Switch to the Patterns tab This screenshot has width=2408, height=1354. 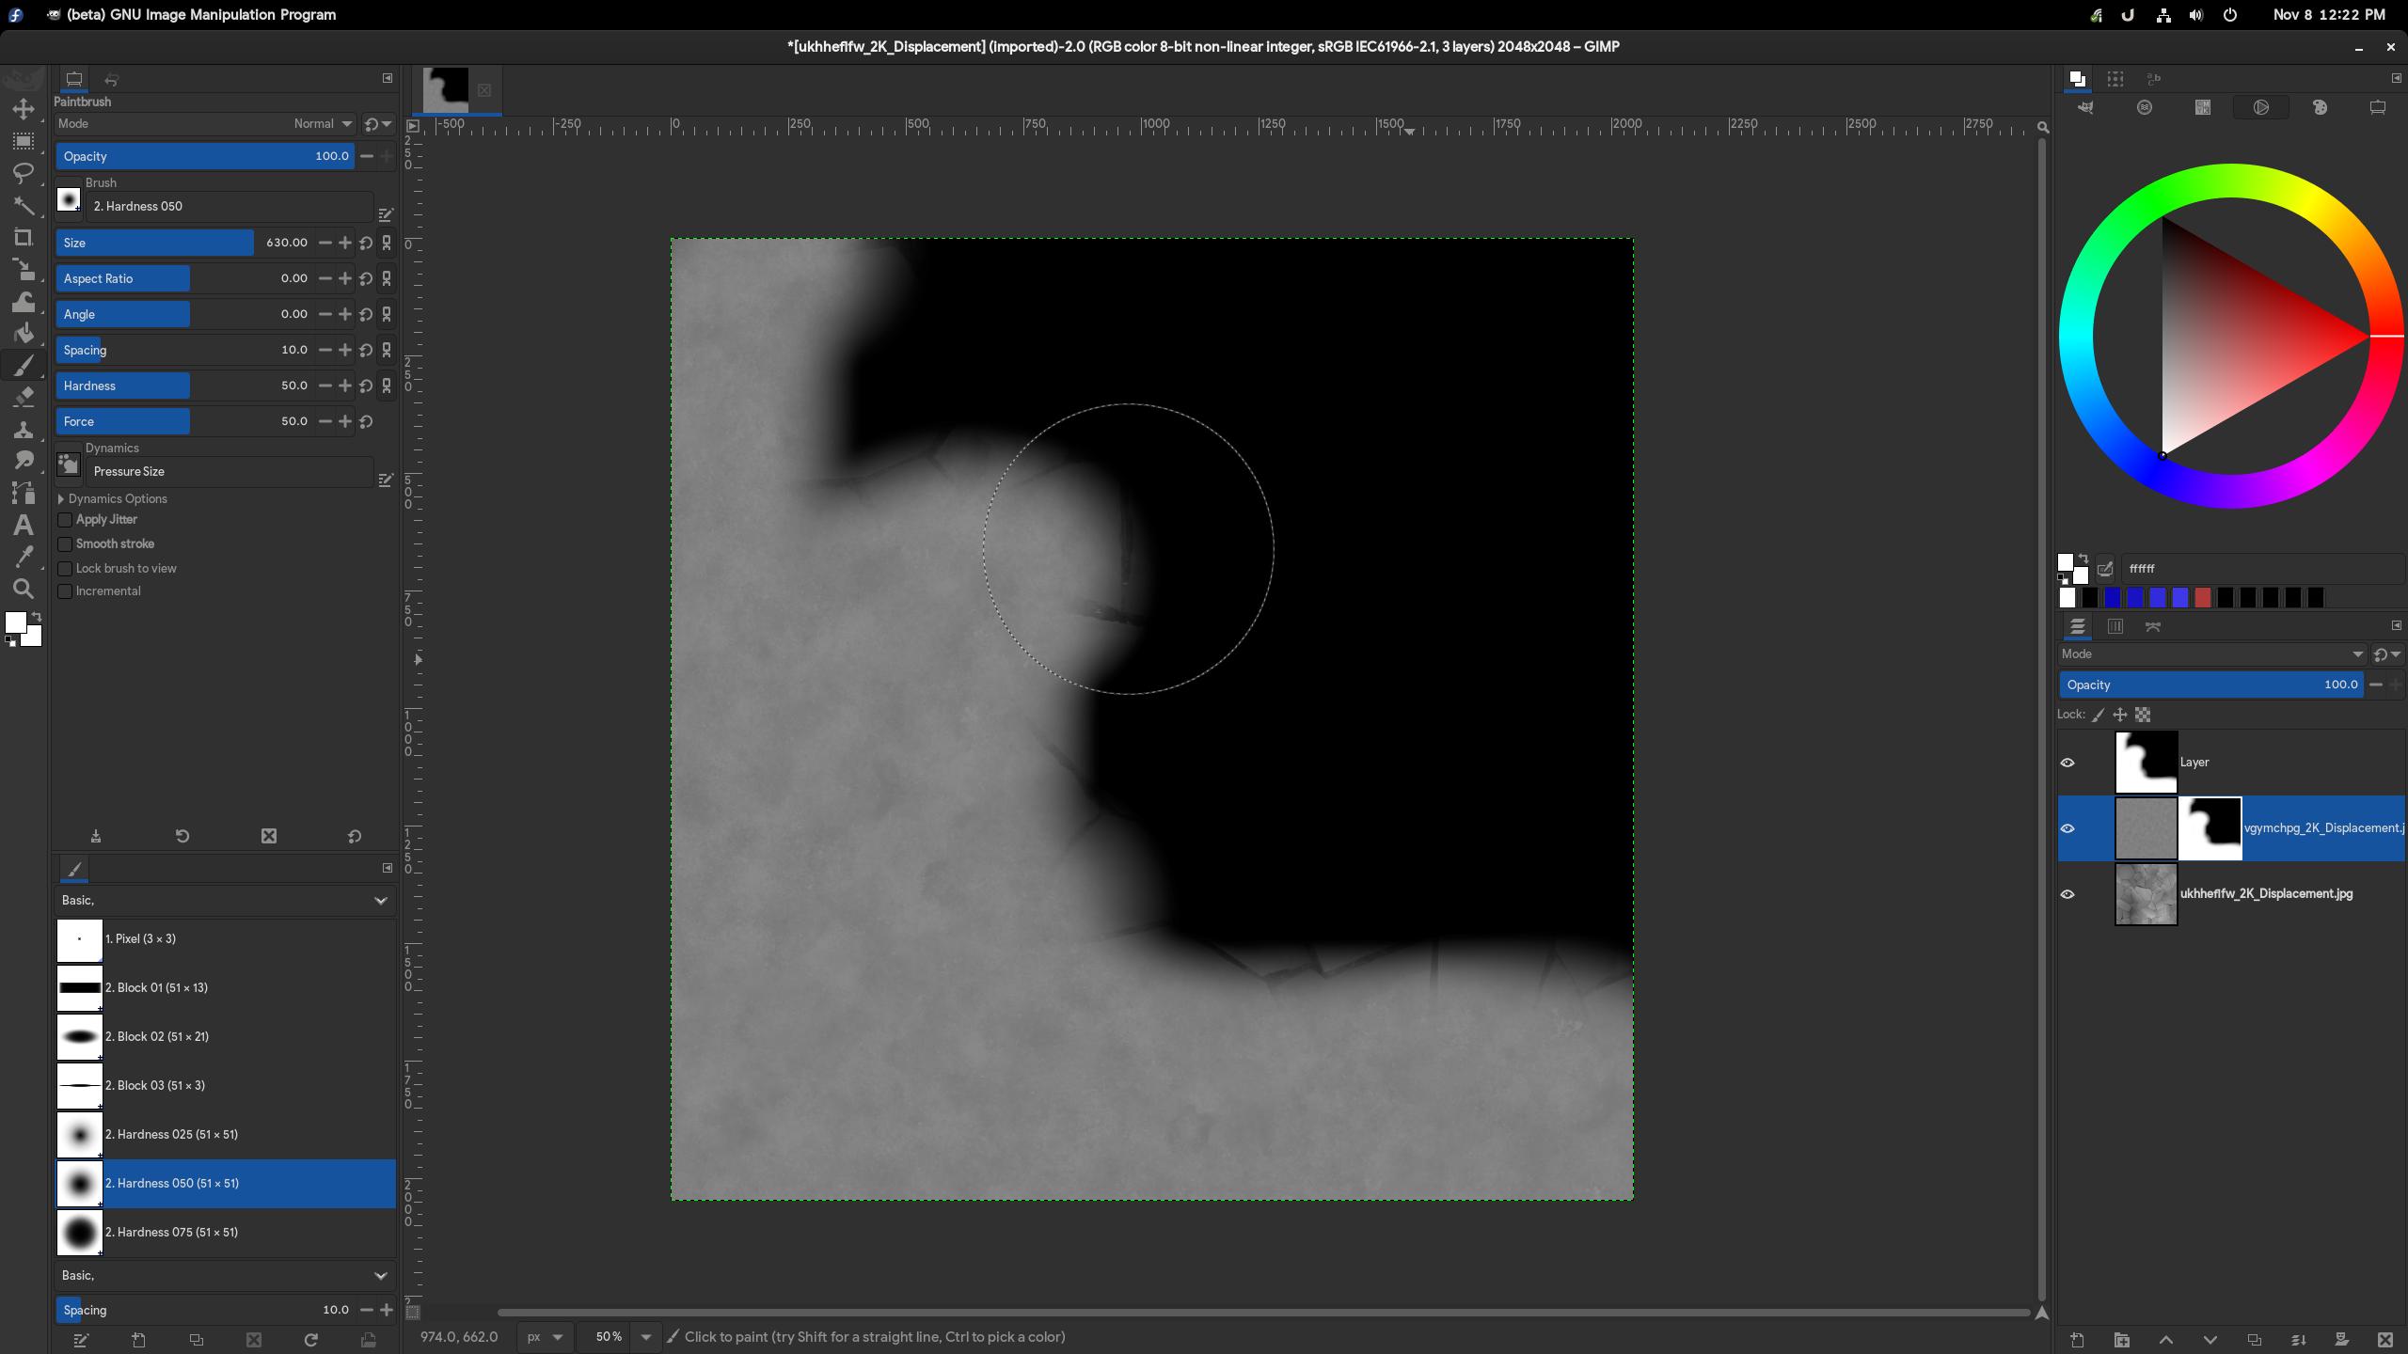(x=2115, y=79)
